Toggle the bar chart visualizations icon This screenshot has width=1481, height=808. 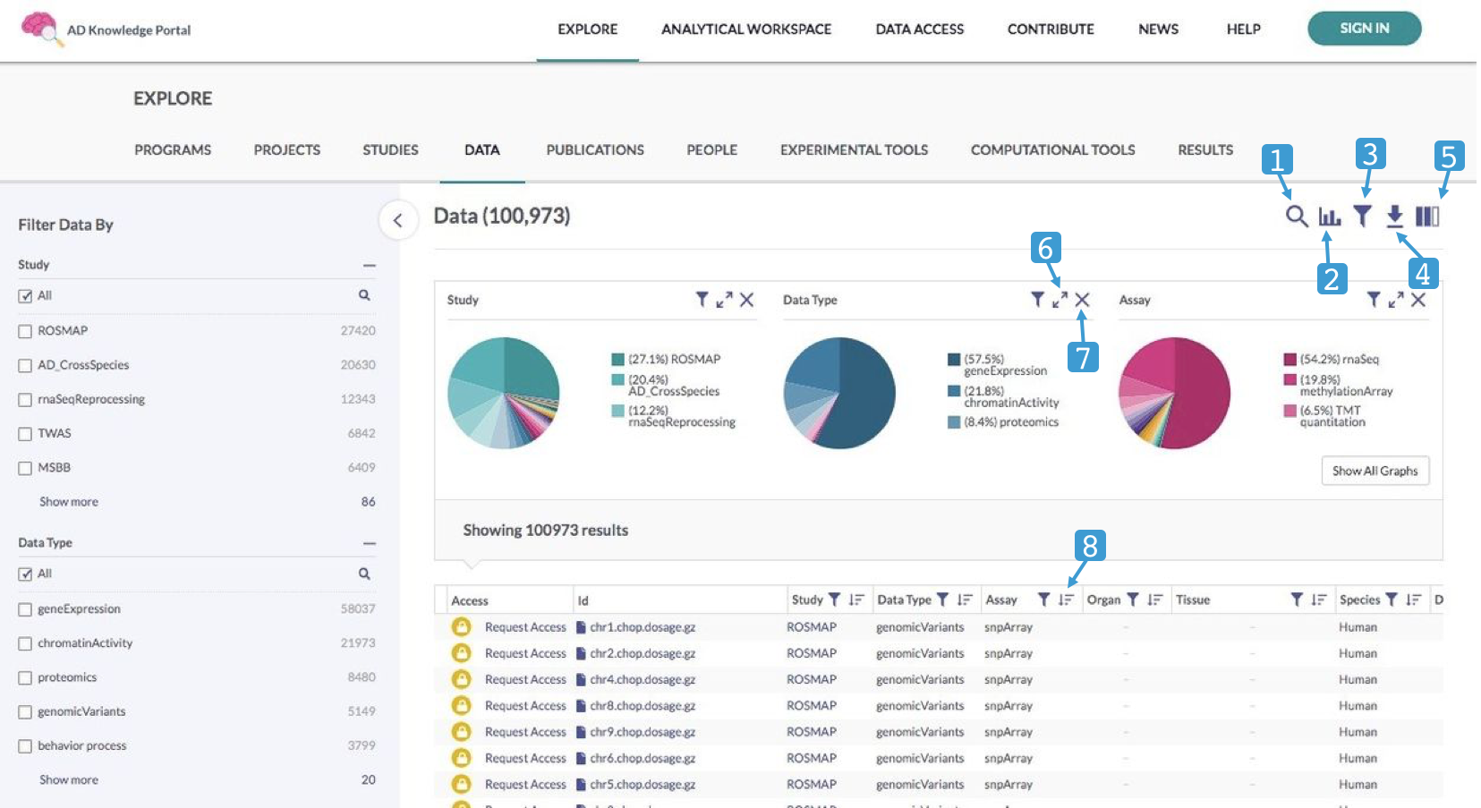coord(1329,216)
